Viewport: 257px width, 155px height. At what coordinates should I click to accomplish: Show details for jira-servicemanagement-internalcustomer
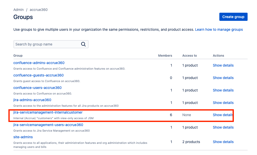click(223, 115)
